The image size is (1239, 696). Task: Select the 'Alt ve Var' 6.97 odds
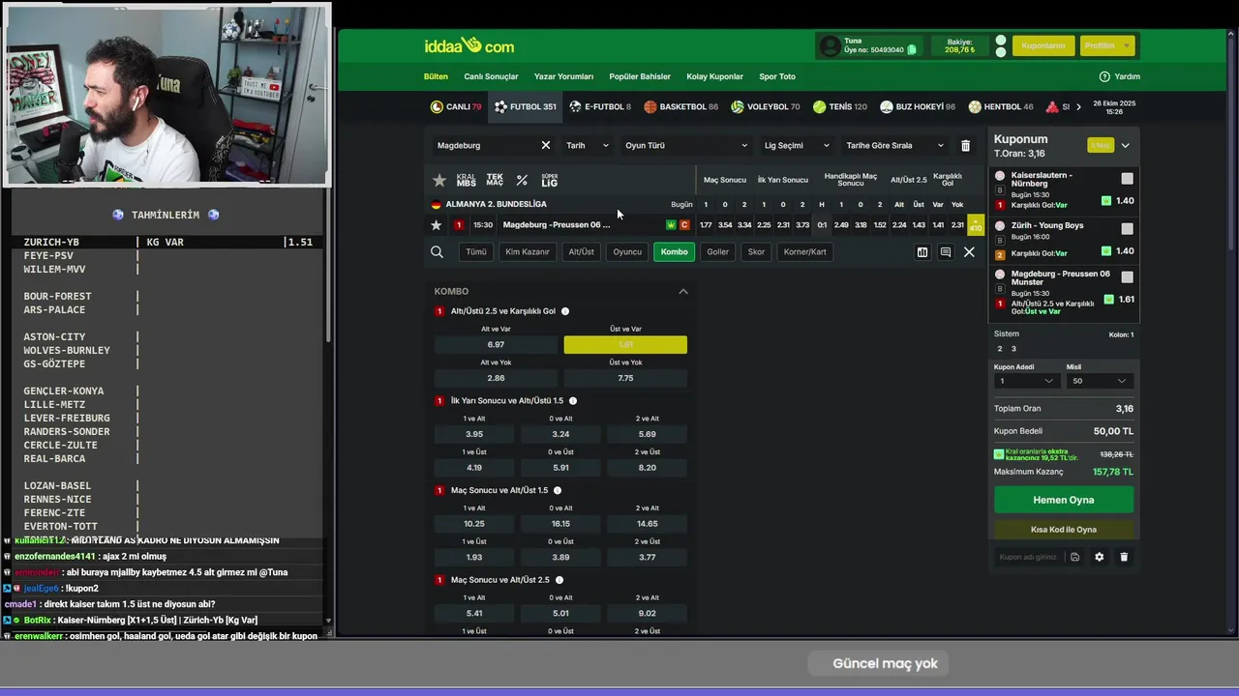click(496, 344)
